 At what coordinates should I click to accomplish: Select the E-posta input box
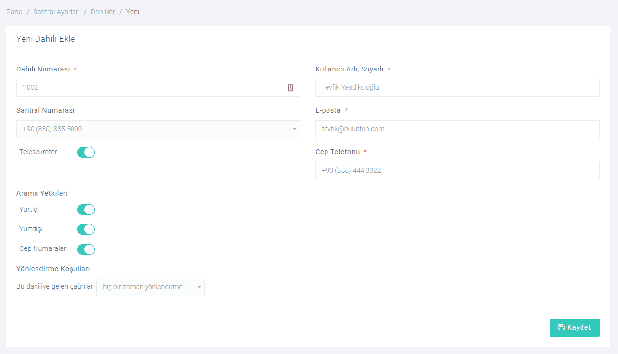coord(457,129)
